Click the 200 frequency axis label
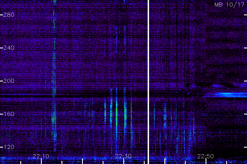The height and width of the screenshot is (164, 247). pyautogui.click(x=9, y=81)
